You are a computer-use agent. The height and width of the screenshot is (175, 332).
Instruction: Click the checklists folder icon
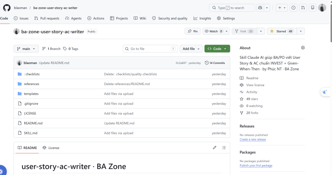click(20, 74)
